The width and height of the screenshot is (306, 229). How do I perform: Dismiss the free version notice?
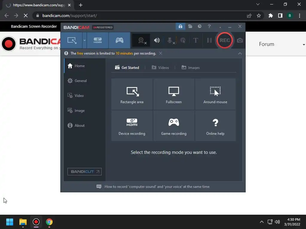[x=160, y=53]
